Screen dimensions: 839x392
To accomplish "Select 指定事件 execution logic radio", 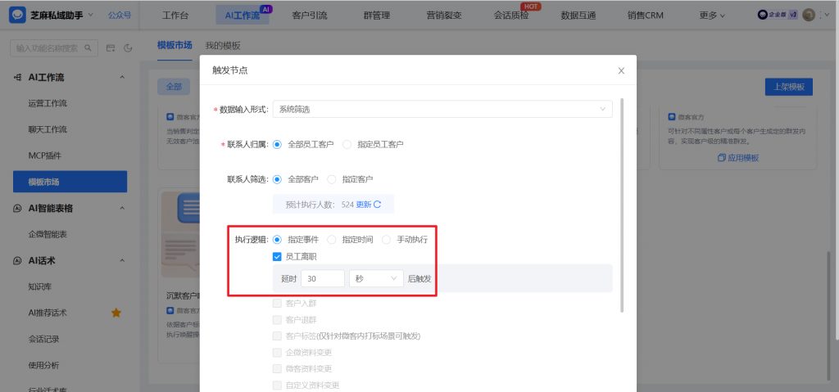I will [277, 240].
